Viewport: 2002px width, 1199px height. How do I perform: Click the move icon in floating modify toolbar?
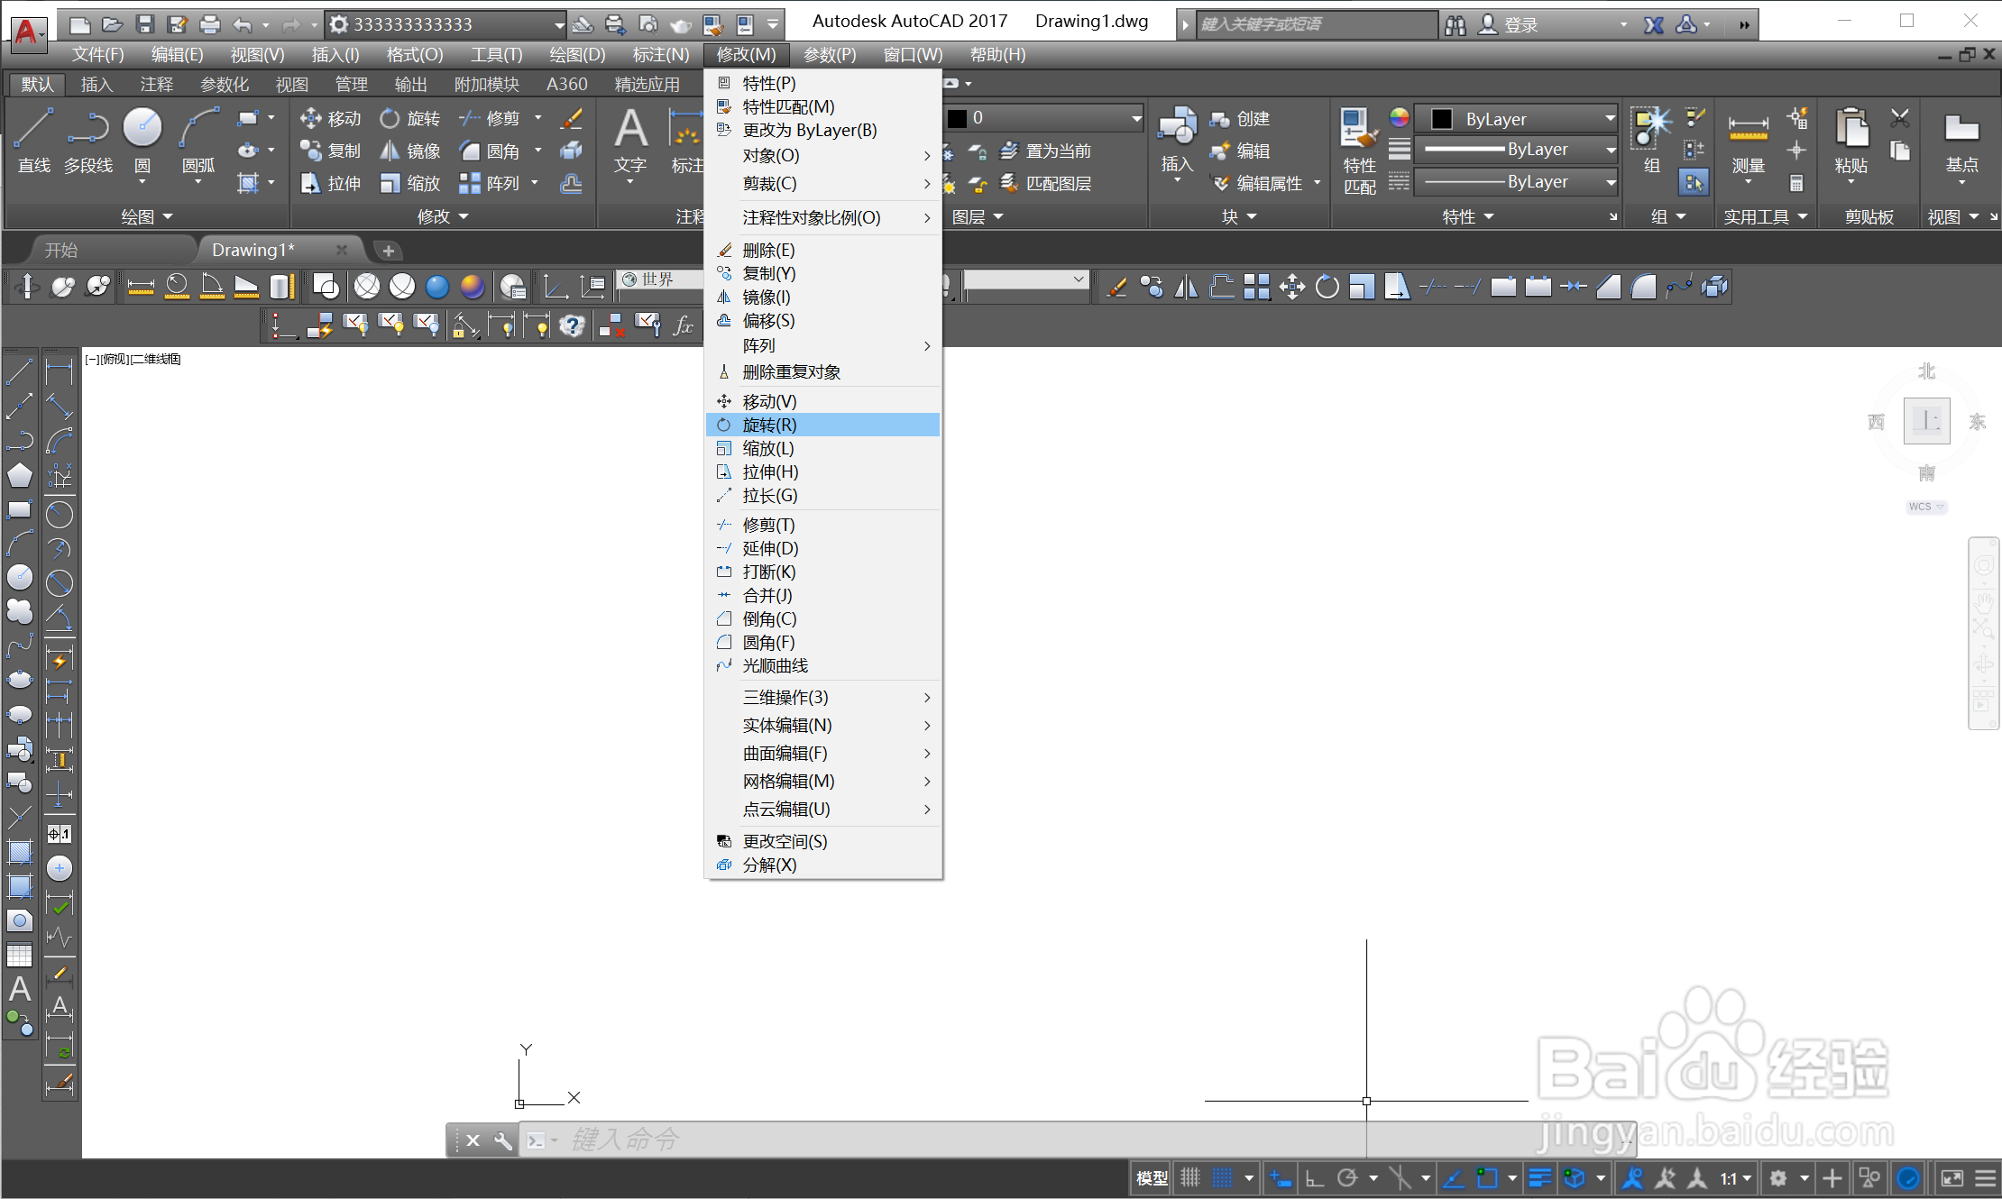click(x=1291, y=288)
